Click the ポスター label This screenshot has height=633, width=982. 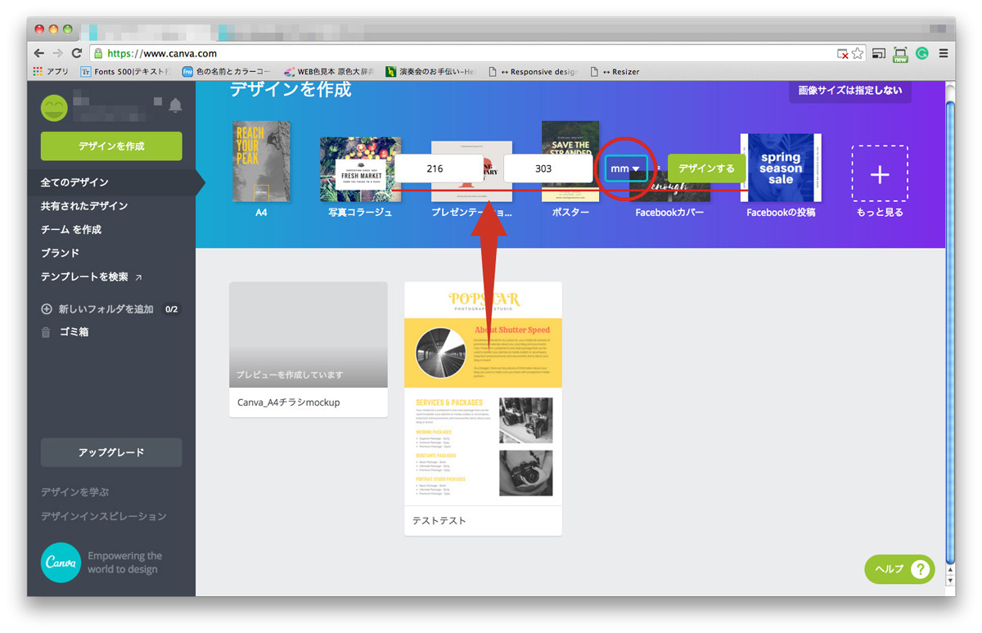[x=570, y=213]
